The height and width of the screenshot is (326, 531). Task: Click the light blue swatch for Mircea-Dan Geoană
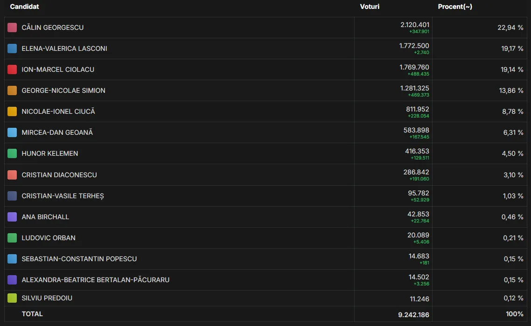pyautogui.click(x=12, y=132)
